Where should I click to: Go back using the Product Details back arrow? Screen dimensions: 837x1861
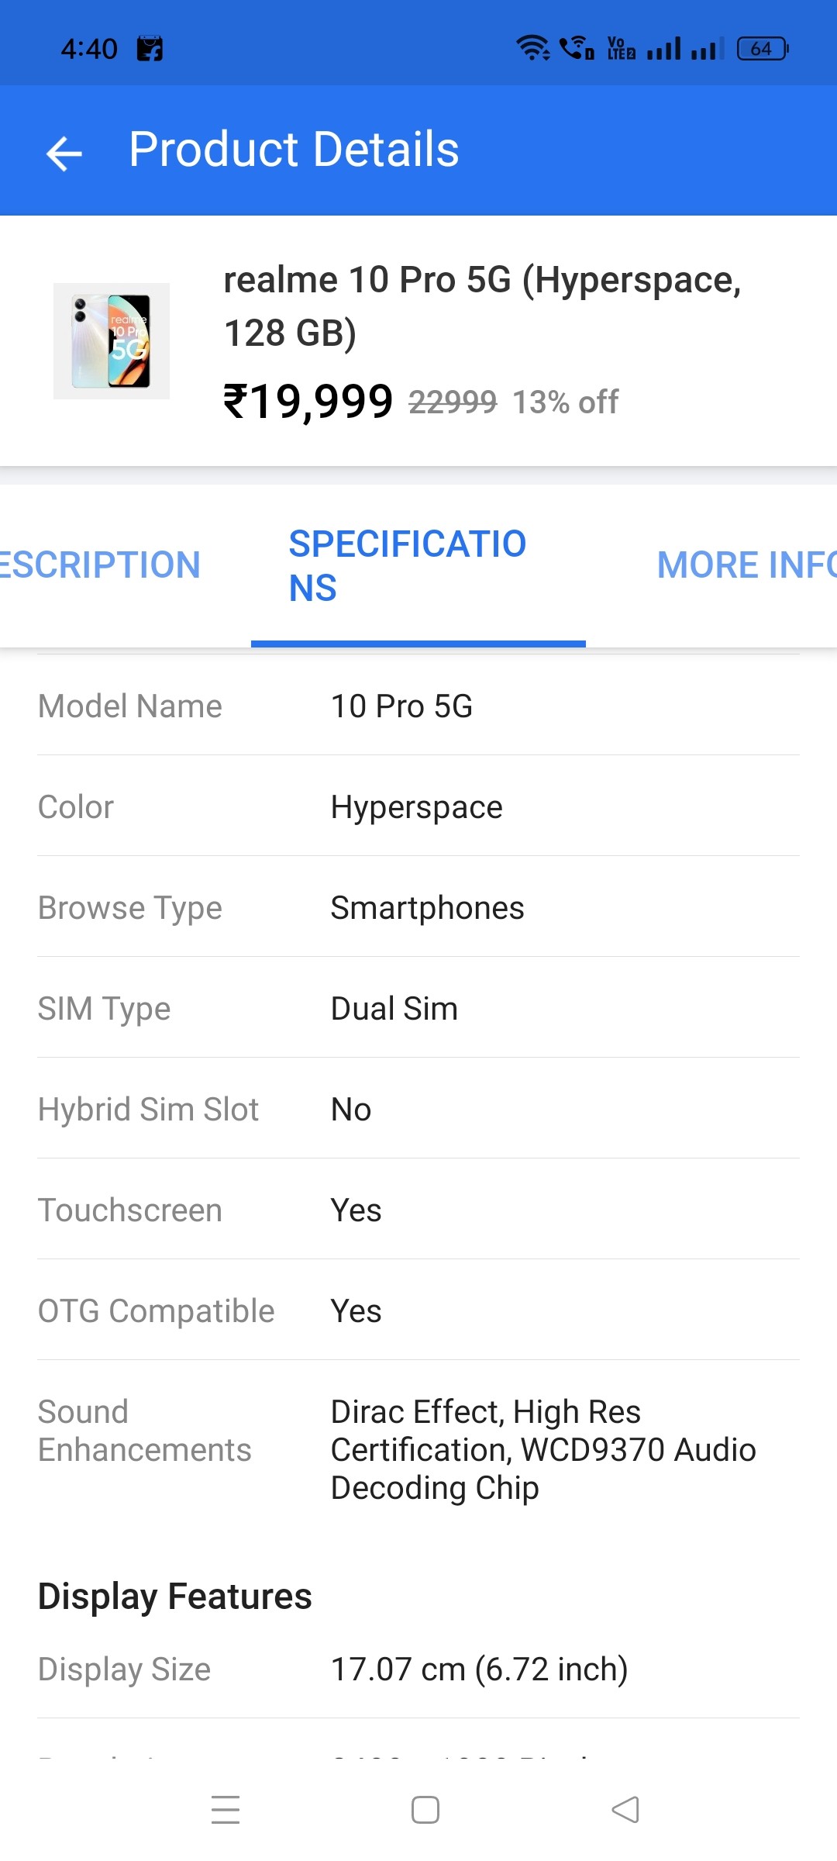coord(64,153)
